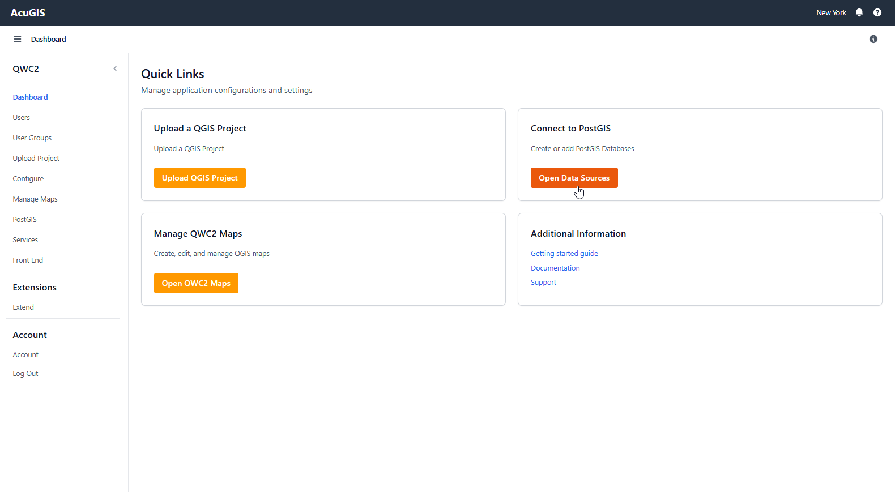
Task: Select Users in the sidebar
Action: click(x=22, y=118)
